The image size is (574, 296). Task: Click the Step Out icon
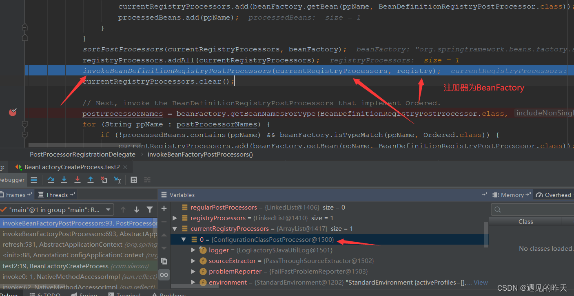click(x=91, y=180)
